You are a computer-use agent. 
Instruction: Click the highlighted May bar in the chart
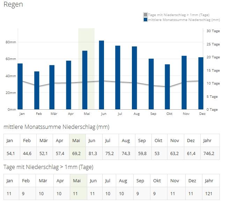85,80
